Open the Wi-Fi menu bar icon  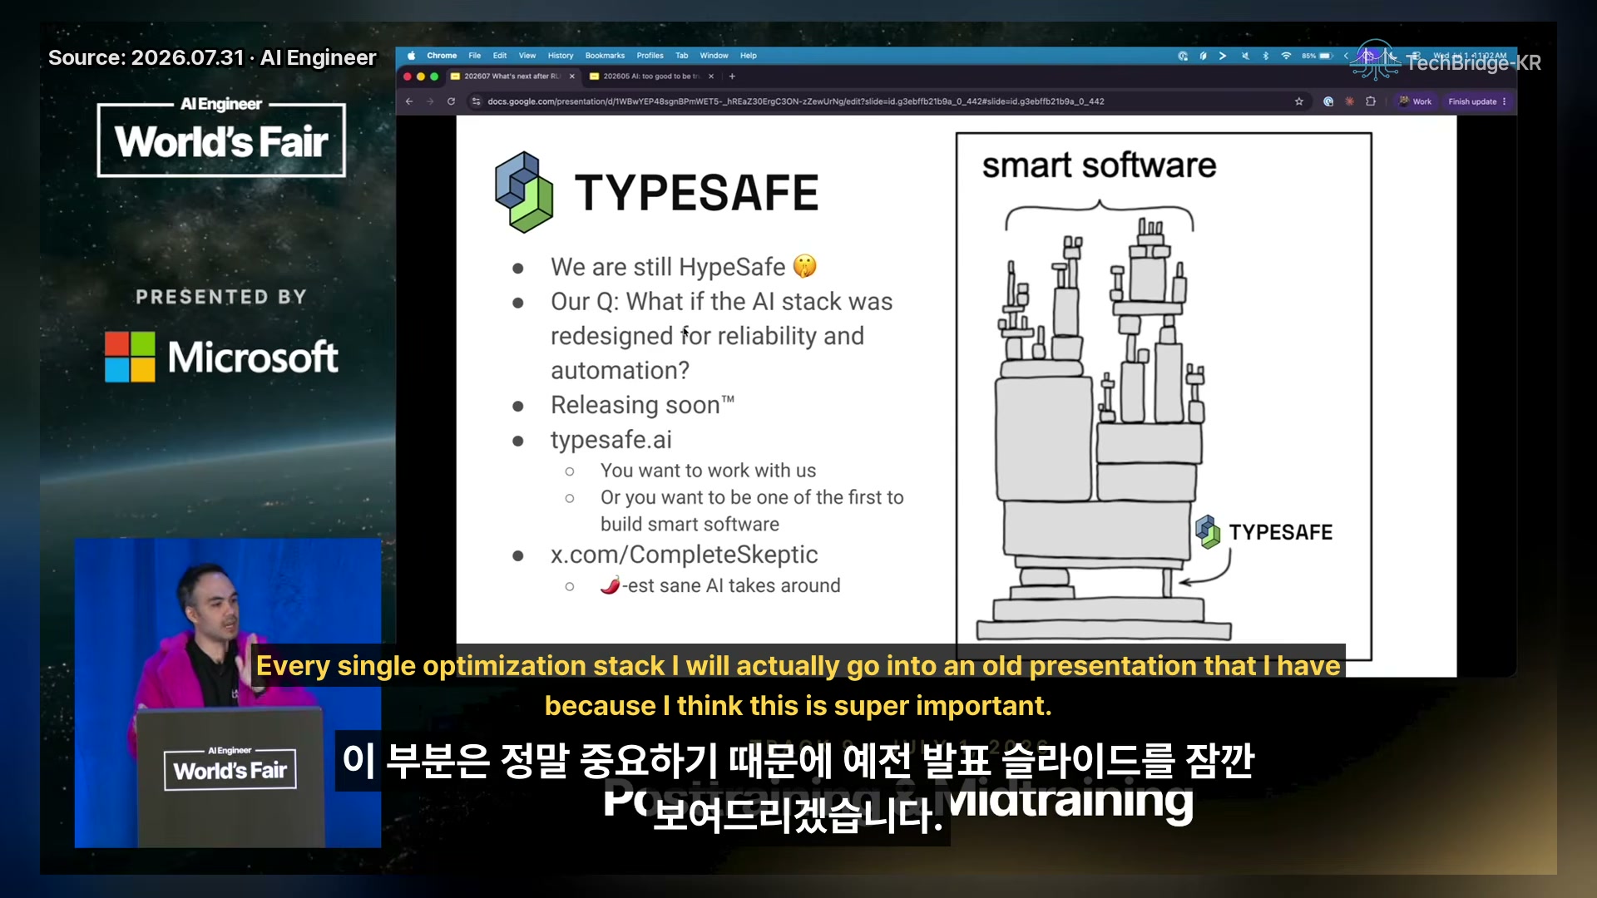1286,56
